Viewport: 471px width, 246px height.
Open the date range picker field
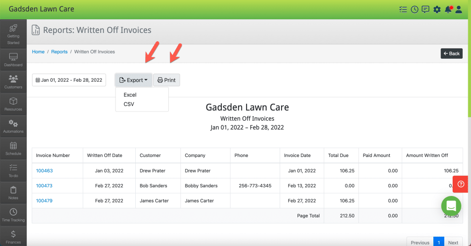tap(69, 80)
